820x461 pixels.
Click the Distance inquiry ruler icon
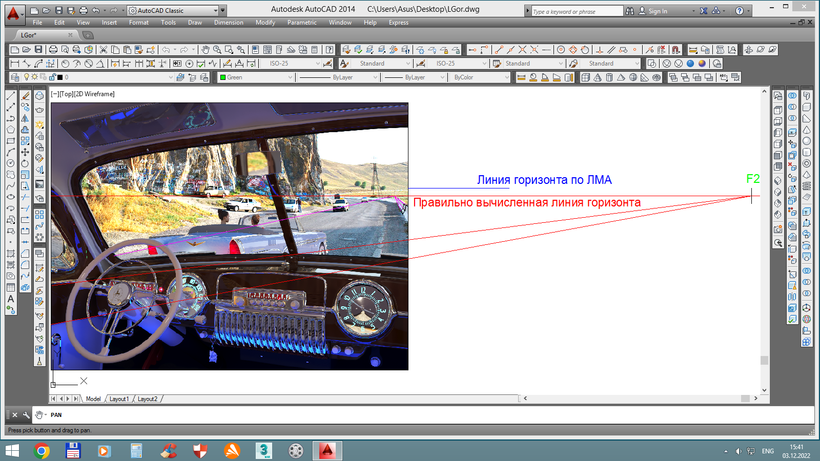click(x=521, y=77)
